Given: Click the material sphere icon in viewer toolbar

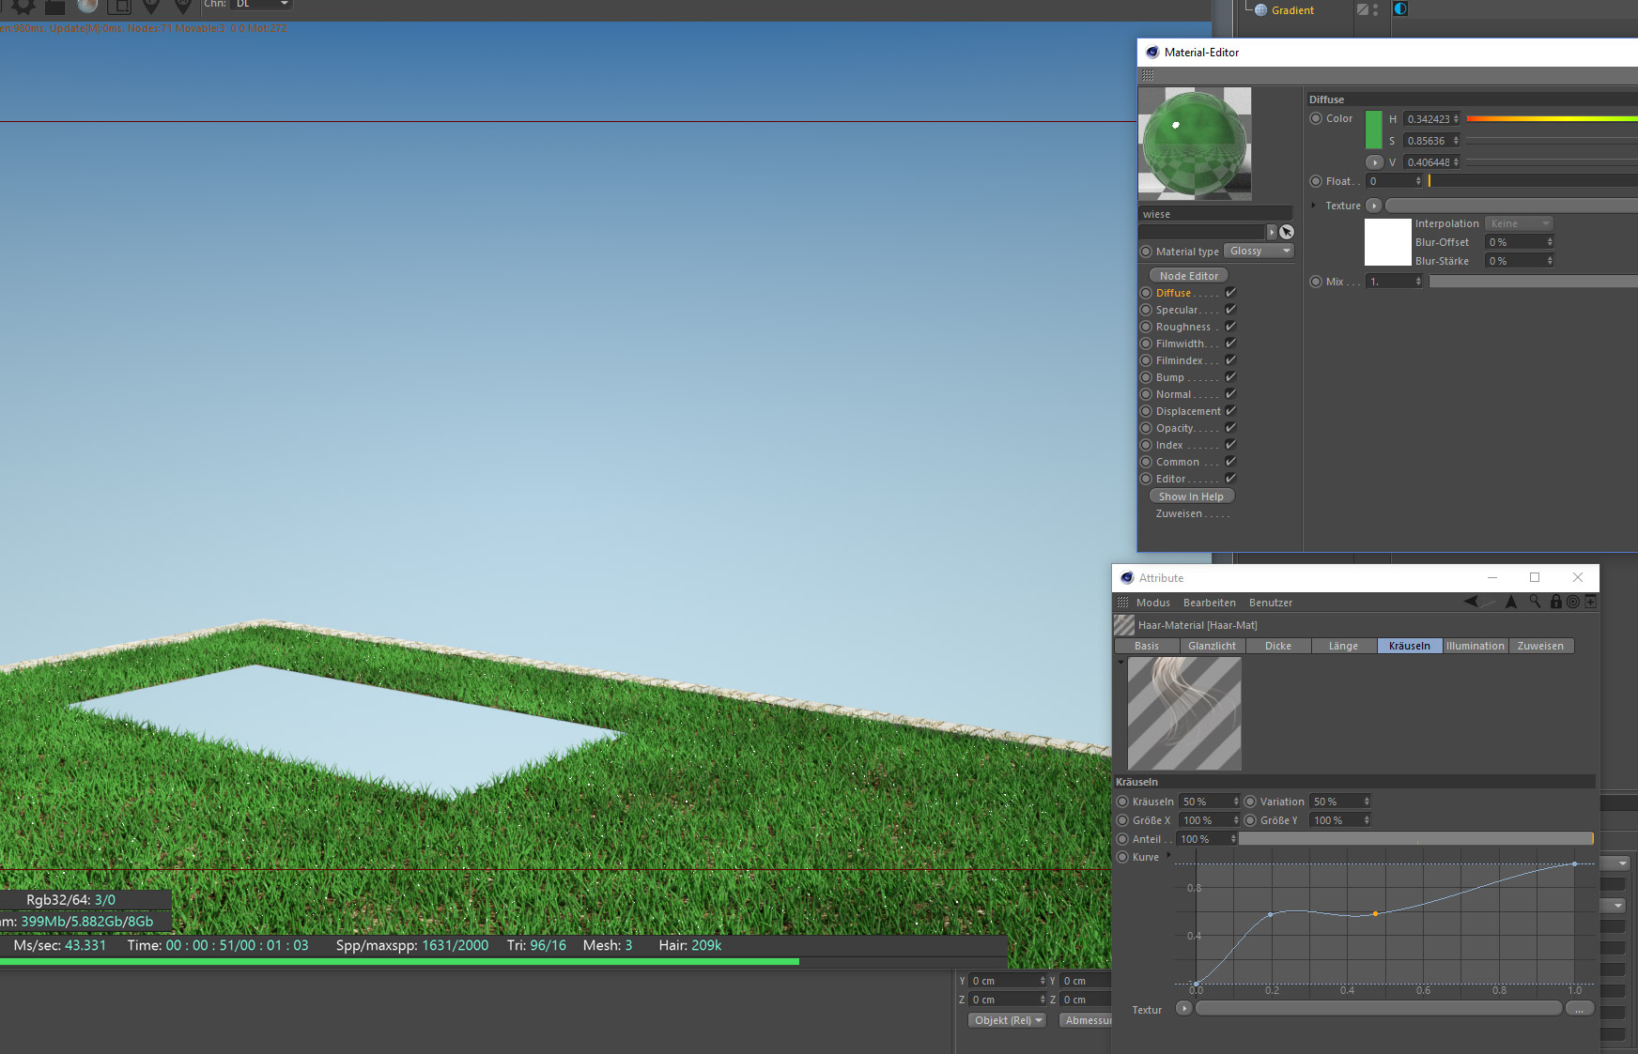Looking at the screenshot, I should 87,6.
